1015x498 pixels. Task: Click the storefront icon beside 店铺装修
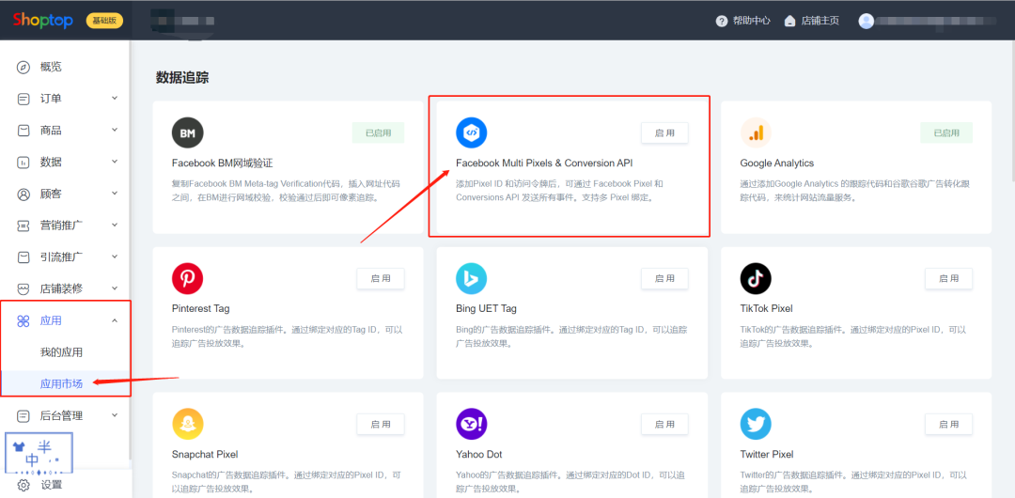[23, 288]
